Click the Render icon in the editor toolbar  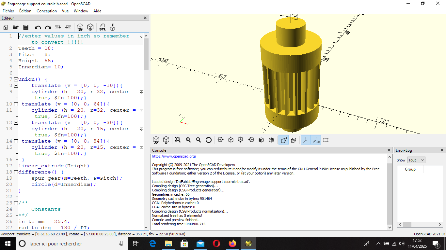click(x=90, y=27)
